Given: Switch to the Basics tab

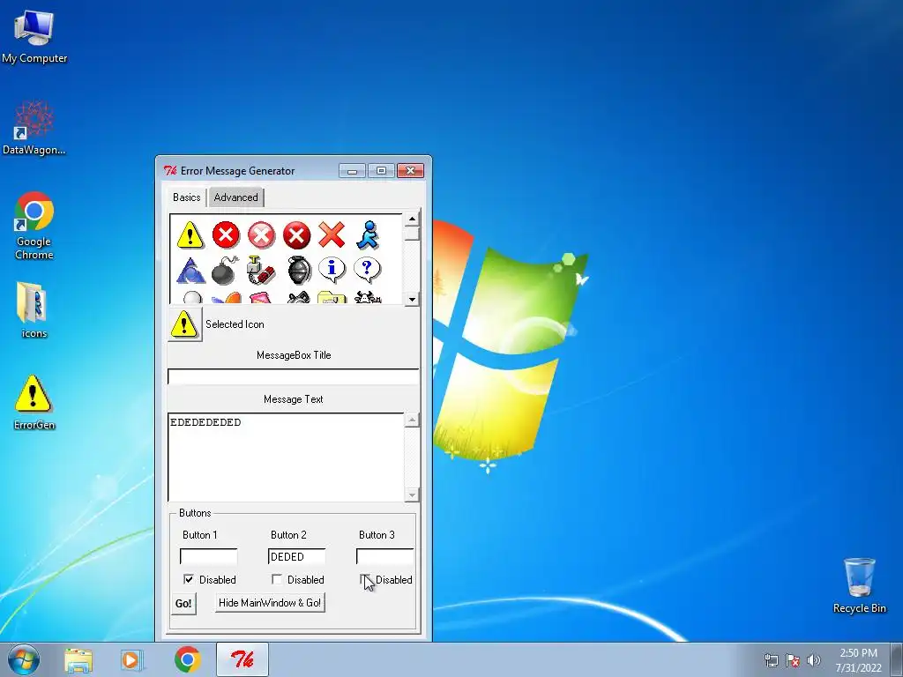Looking at the screenshot, I should pos(187,197).
